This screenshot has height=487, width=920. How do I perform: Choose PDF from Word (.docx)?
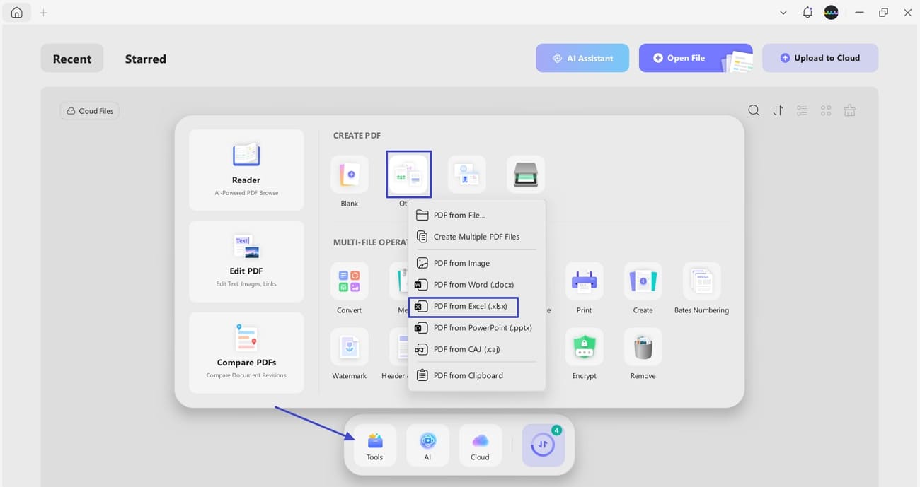(477, 285)
